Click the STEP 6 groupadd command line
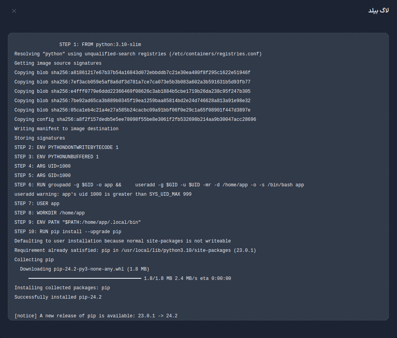This screenshot has height=338, width=397. 159,185
